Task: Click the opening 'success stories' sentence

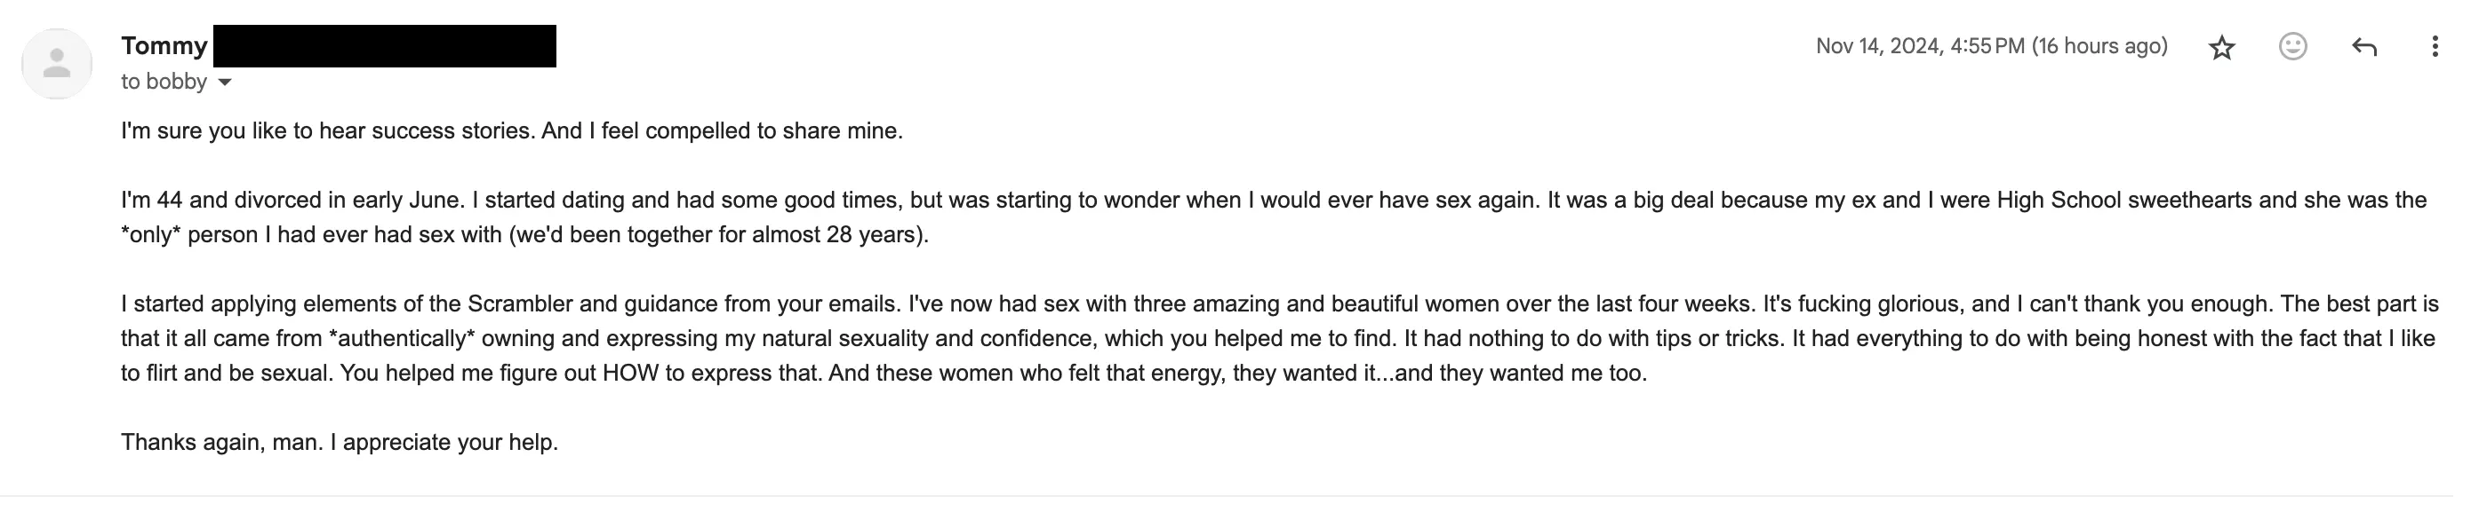Action: pos(512,131)
